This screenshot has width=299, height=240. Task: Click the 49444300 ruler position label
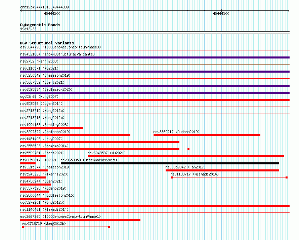[221, 13]
